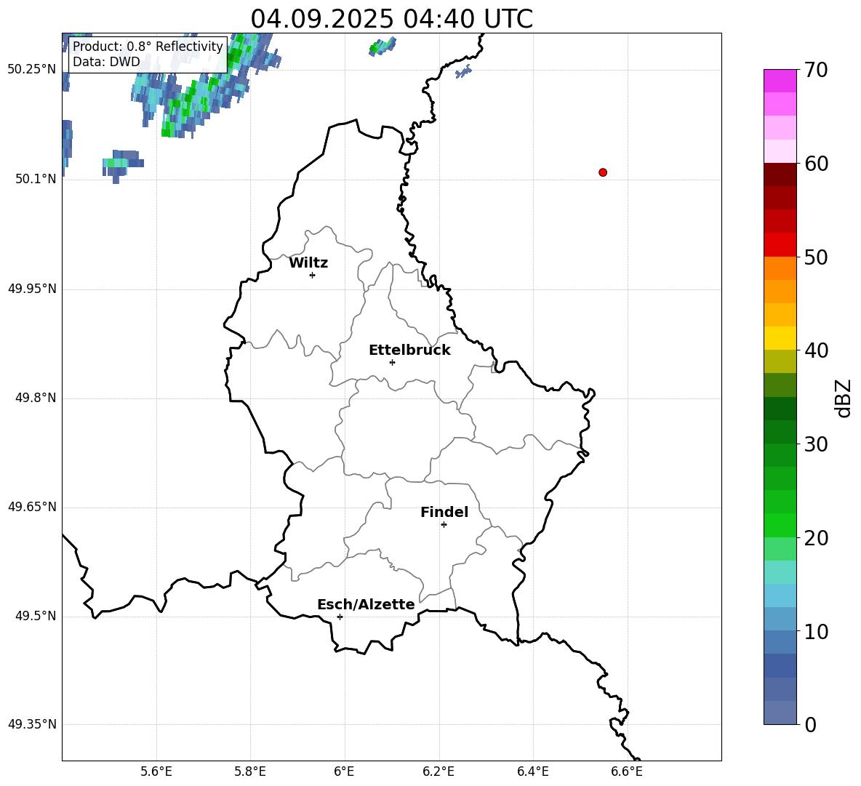The image size is (861, 786).
Task: Click the 6.4°E longitude label
Action: coord(532,771)
